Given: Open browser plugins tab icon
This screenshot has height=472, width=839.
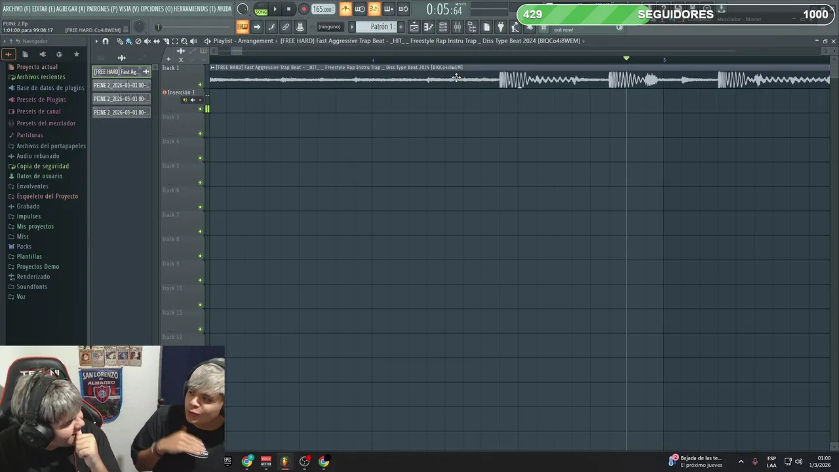Looking at the screenshot, I should (43, 54).
